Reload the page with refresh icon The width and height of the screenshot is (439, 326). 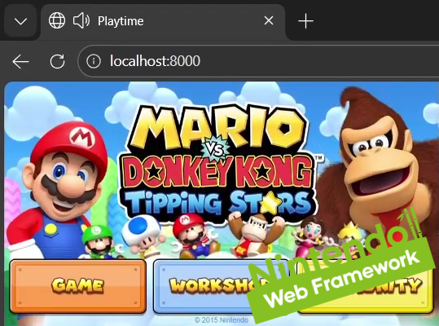[57, 61]
